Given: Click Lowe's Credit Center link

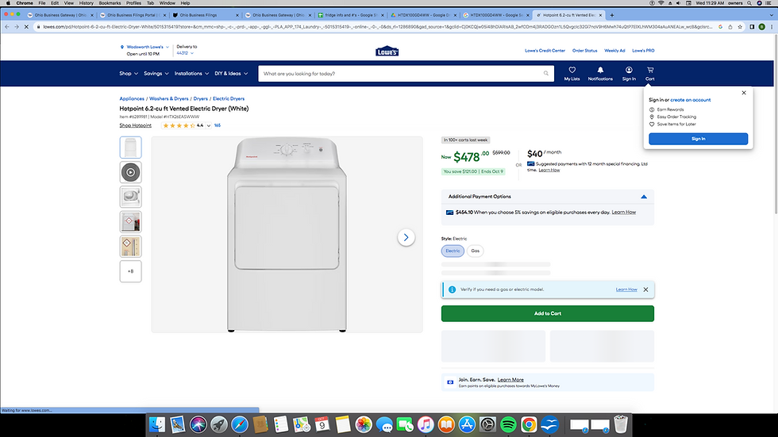Looking at the screenshot, I should (x=545, y=51).
